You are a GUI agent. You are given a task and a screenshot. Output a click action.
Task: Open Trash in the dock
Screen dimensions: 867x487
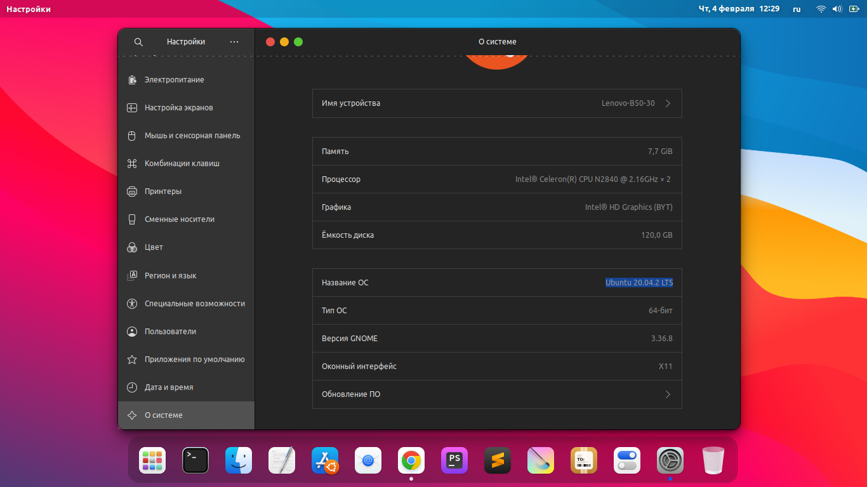[713, 460]
